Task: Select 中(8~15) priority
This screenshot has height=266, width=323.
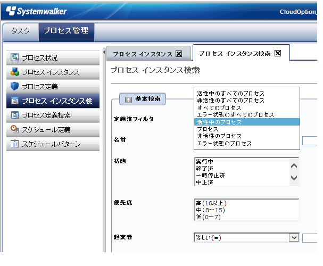Action: (247, 210)
